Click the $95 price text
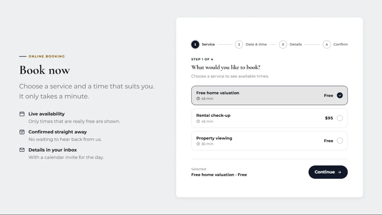 click(329, 118)
